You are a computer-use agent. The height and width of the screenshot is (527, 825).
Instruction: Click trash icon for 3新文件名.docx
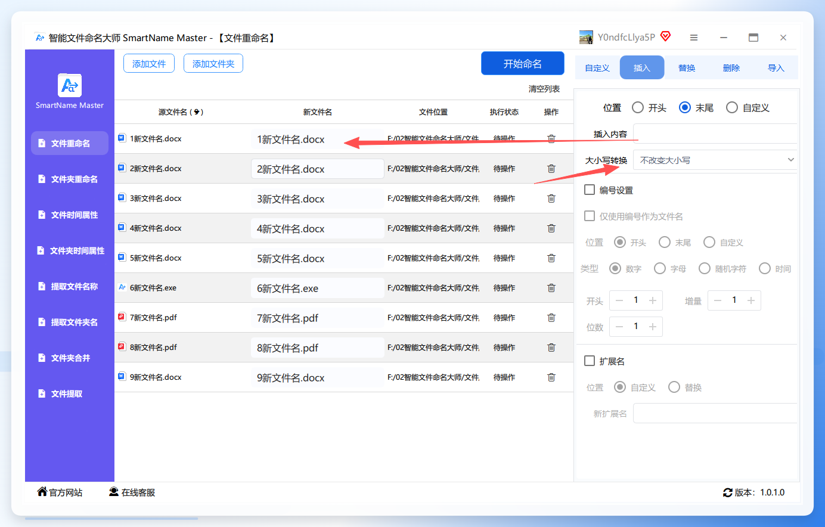[551, 199]
